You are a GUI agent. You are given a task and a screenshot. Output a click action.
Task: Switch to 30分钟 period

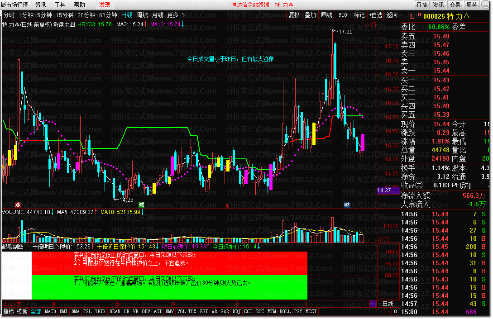point(86,15)
